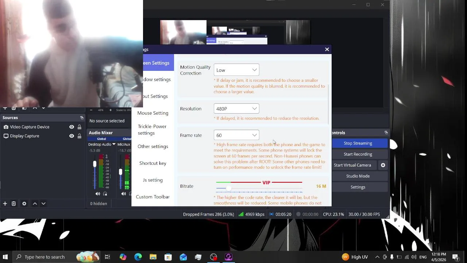
Task: Move source down in the Sources list
Action: pyautogui.click(x=43, y=203)
